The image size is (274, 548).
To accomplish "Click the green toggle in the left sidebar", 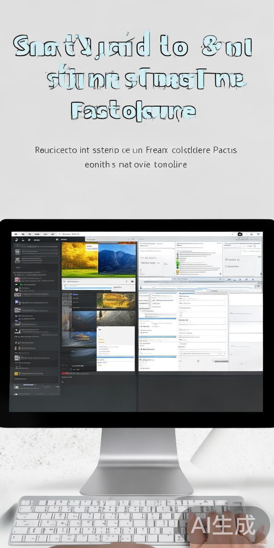I will coord(16,284).
